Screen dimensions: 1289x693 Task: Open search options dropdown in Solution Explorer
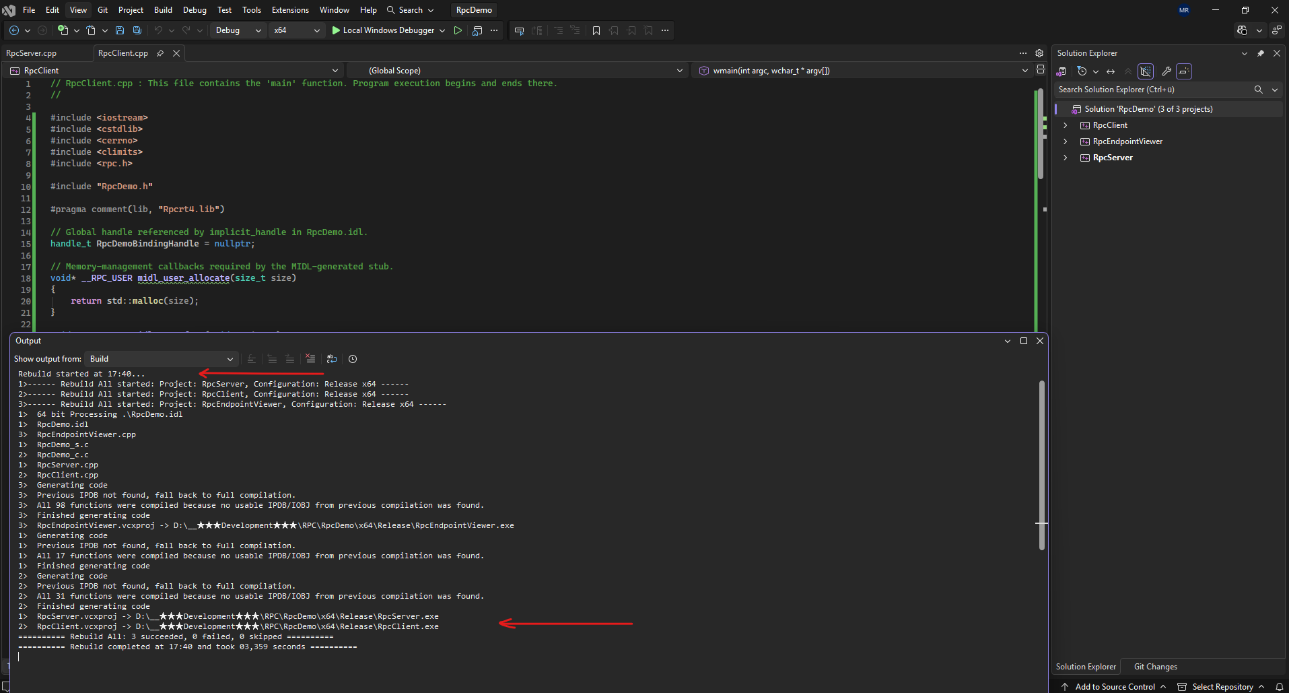click(x=1275, y=90)
